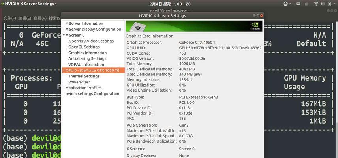This screenshot has height=158, width=338.
Task: Minimize the NVIDIA X Server Settings window
Action: [254, 15]
